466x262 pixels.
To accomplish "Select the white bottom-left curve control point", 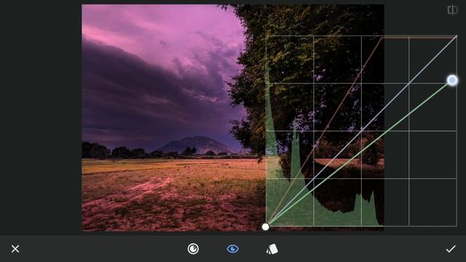I will point(265,227).
